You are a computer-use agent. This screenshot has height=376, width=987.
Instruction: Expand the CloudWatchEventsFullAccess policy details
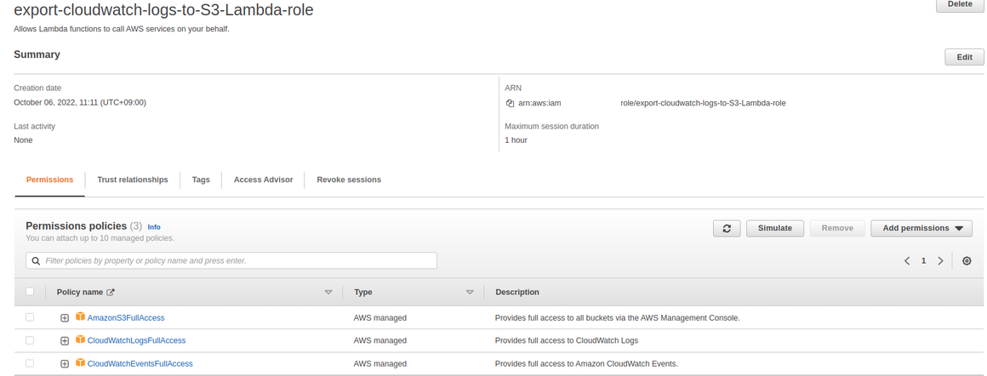click(64, 364)
